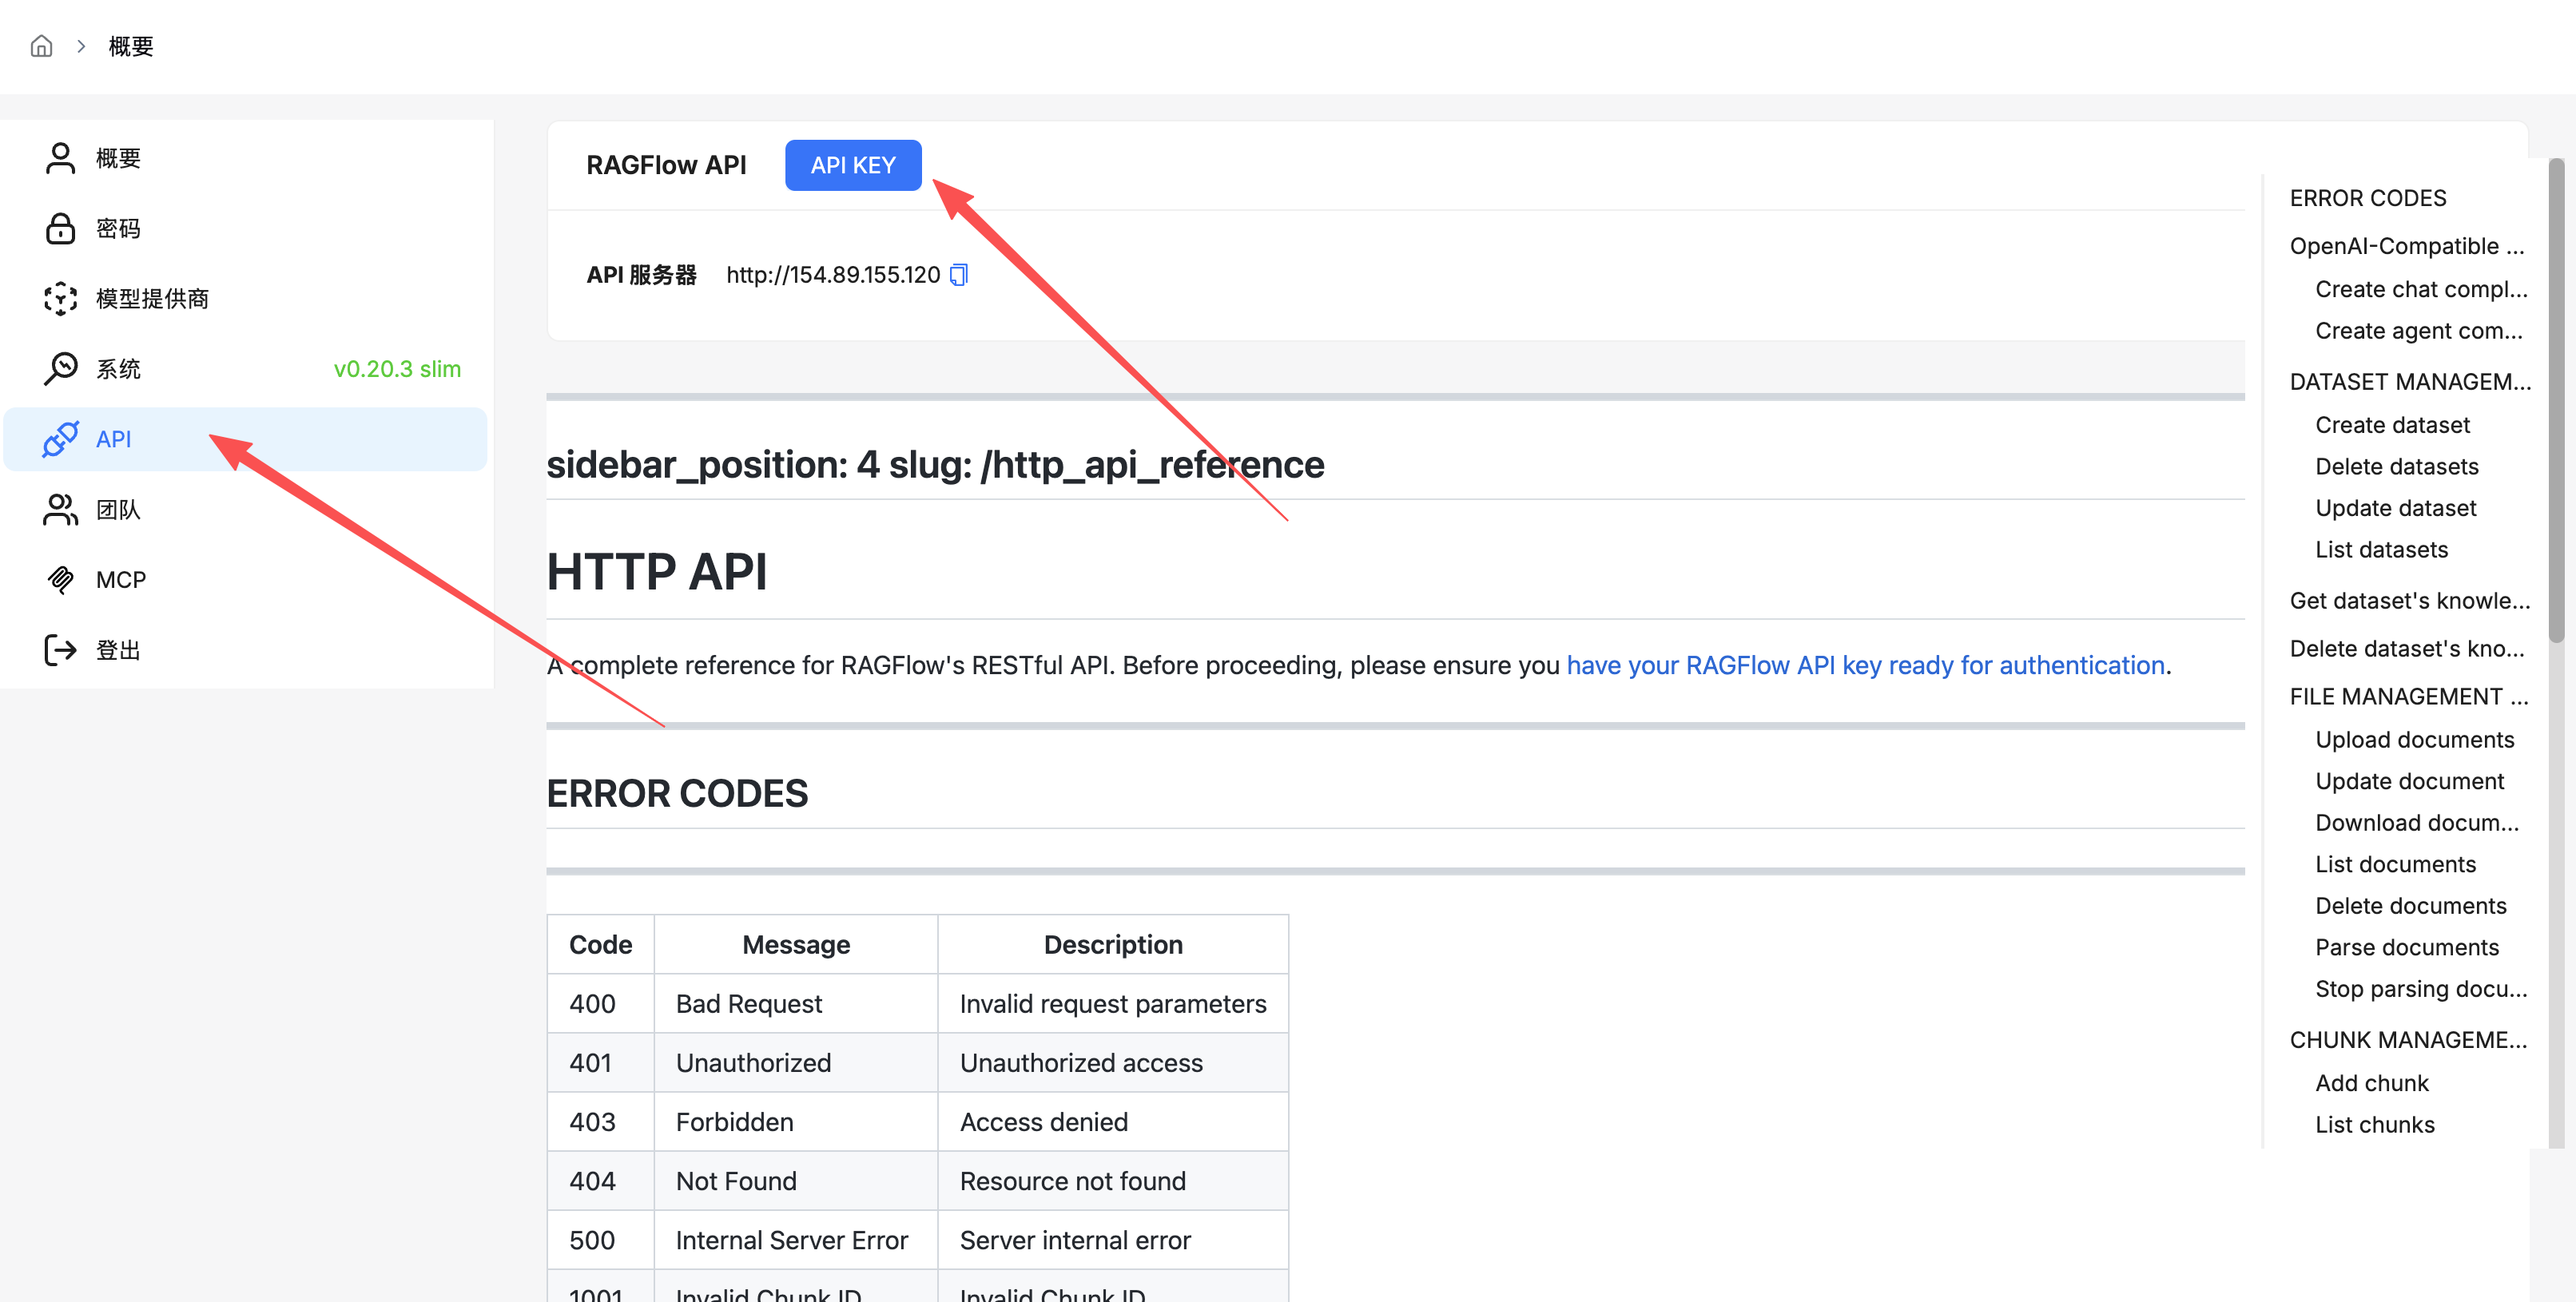Screen dimensions: 2576x1302
Task: Click the home icon in breadcrumb
Action: pyautogui.click(x=41, y=46)
